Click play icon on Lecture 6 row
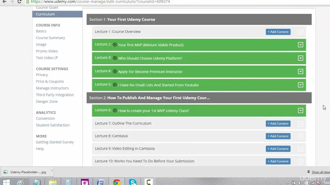 [115, 110]
